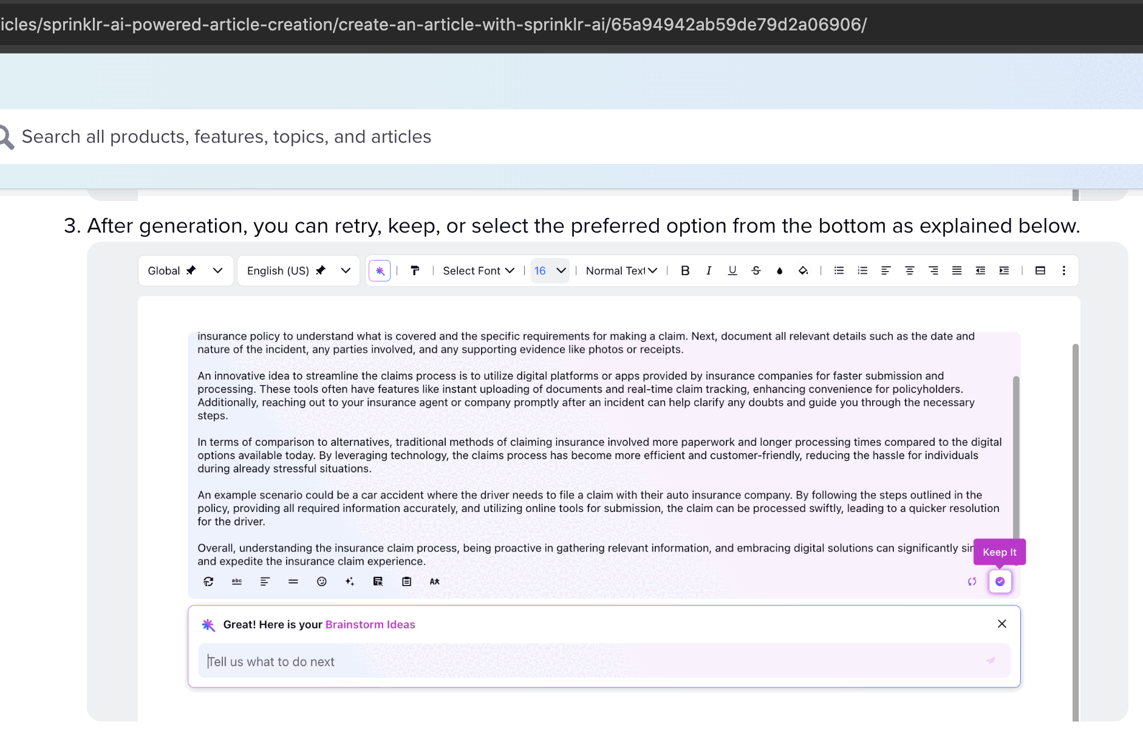Open the Select Font dropdown
This screenshot has height=747, width=1143.
(x=479, y=271)
